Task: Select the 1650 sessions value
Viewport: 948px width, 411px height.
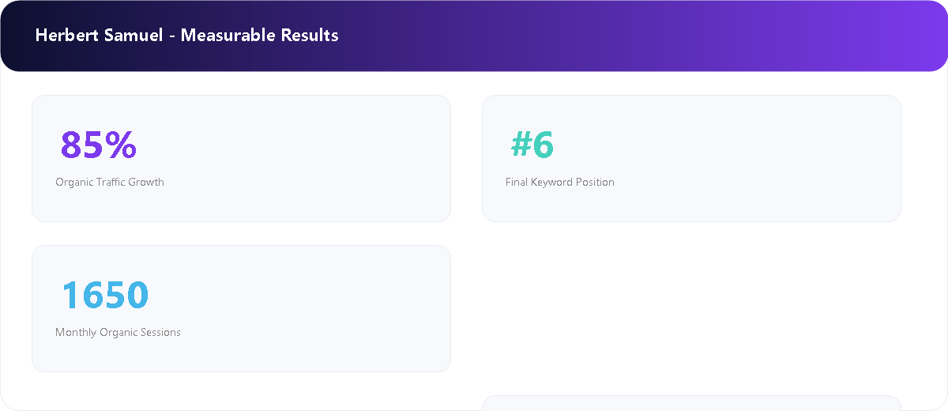Action: [x=105, y=295]
